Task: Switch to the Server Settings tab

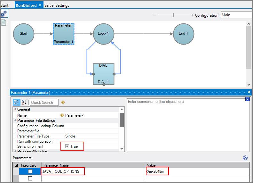Action: point(57,5)
